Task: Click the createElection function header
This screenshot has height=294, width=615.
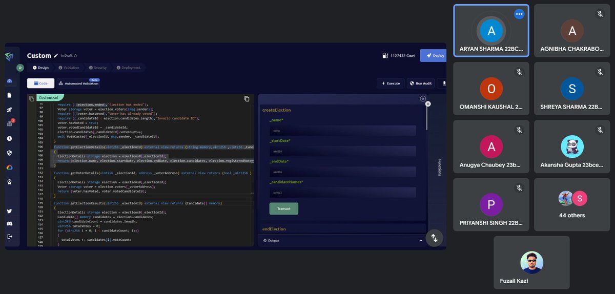Action: [277, 110]
